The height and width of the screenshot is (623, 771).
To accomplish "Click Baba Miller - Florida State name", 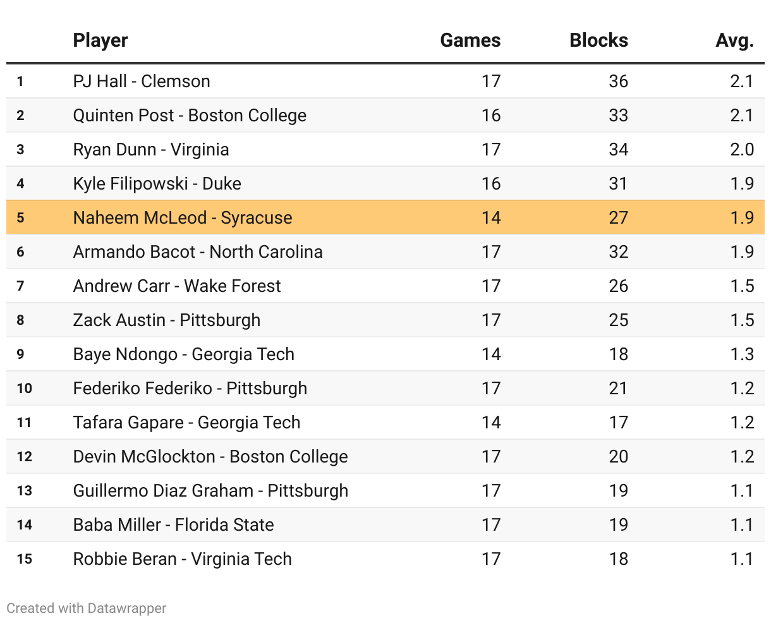I will pos(174,525).
